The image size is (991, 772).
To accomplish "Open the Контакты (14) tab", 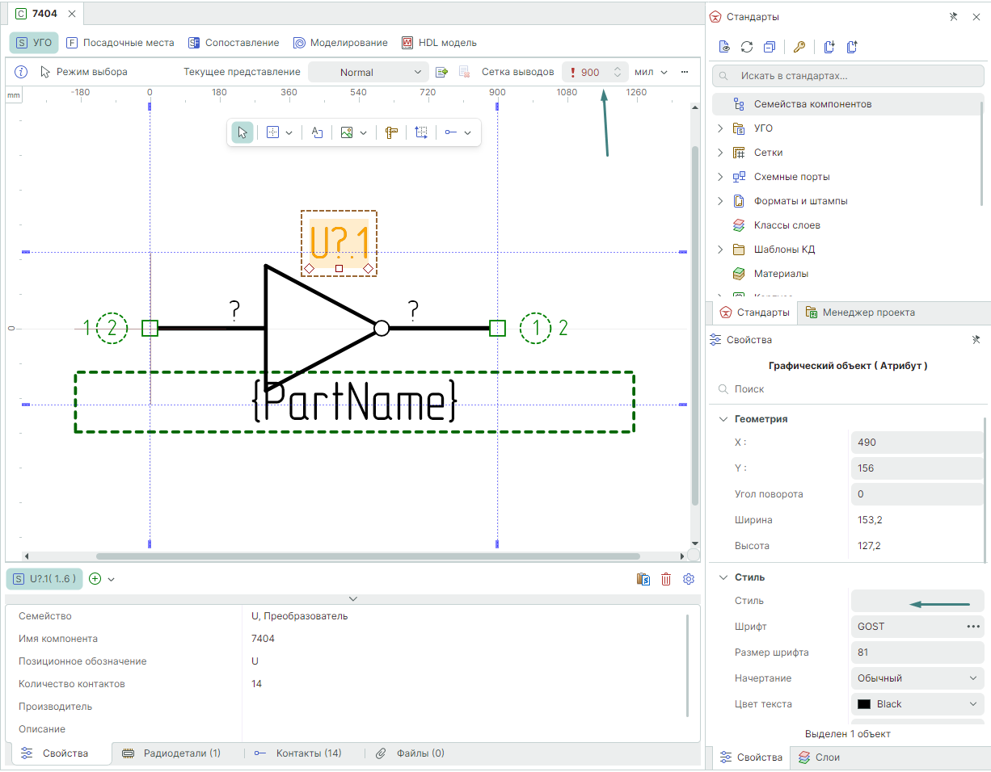I will pyautogui.click(x=299, y=753).
